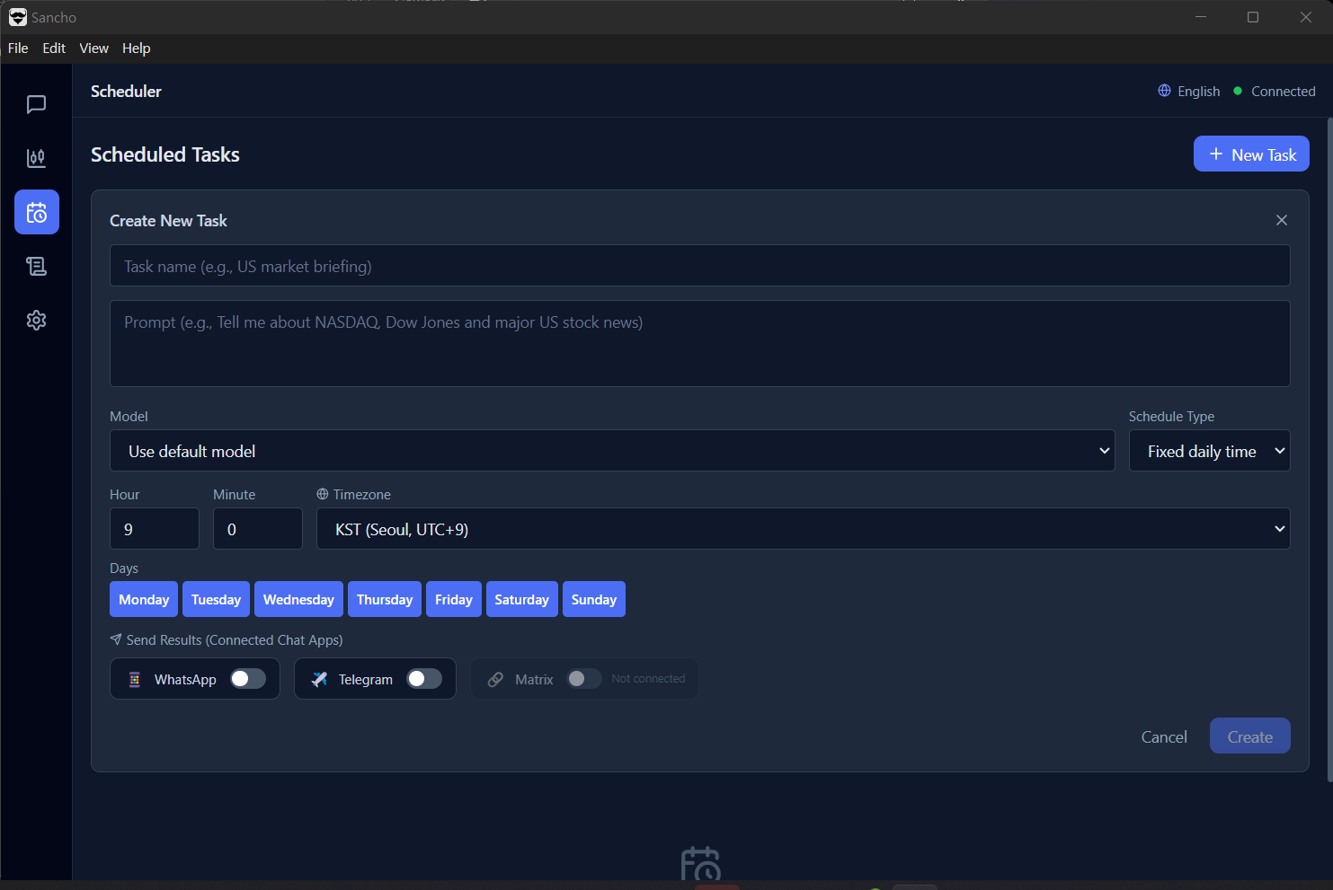This screenshot has width=1333, height=890.
Task: Open the File menu
Action: tap(18, 48)
